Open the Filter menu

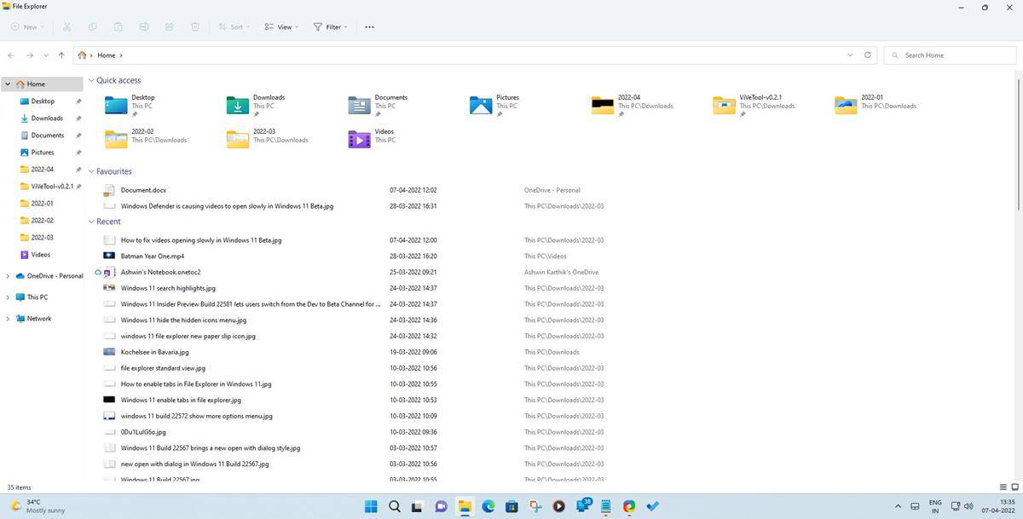pyautogui.click(x=331, y=27)
